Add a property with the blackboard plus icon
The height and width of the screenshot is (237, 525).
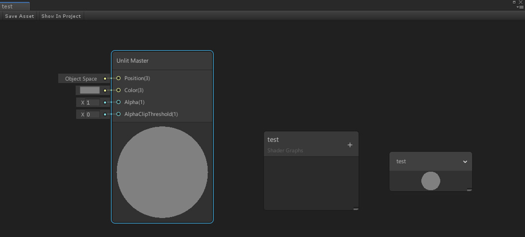click(350, 145)
